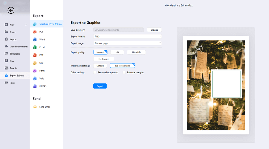
Task: Click the Import icon in sidebar
Action: pos(6,39)
